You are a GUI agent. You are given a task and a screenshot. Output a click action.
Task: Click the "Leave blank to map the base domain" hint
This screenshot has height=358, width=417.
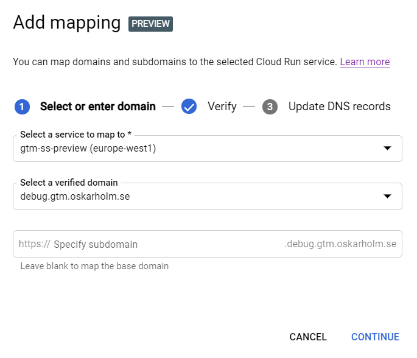click(94, 266)
